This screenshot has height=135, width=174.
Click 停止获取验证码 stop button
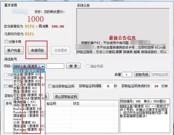[x=66, y=97]
